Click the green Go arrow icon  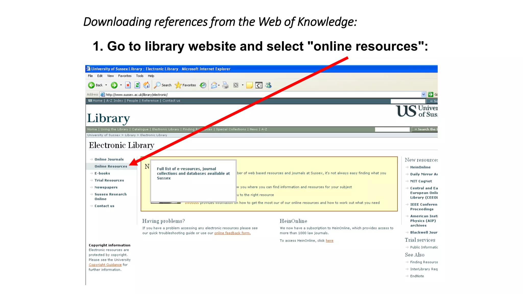(431, 94)
